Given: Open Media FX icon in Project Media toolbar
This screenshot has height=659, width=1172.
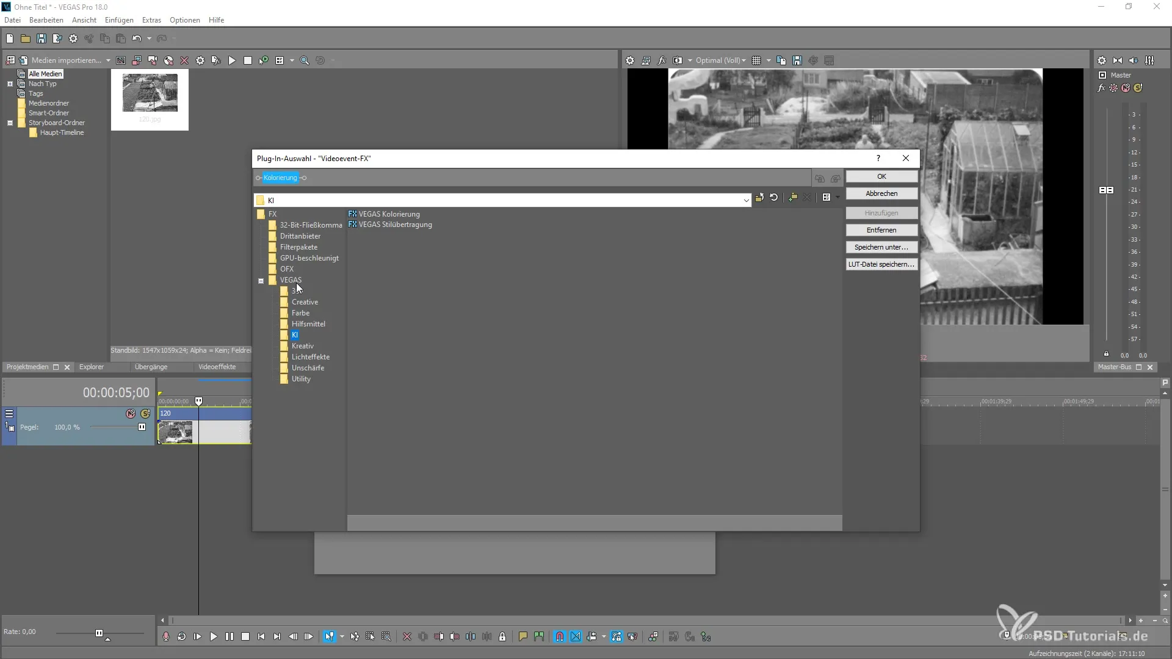Looking at the screenshot, I should 215,60.
